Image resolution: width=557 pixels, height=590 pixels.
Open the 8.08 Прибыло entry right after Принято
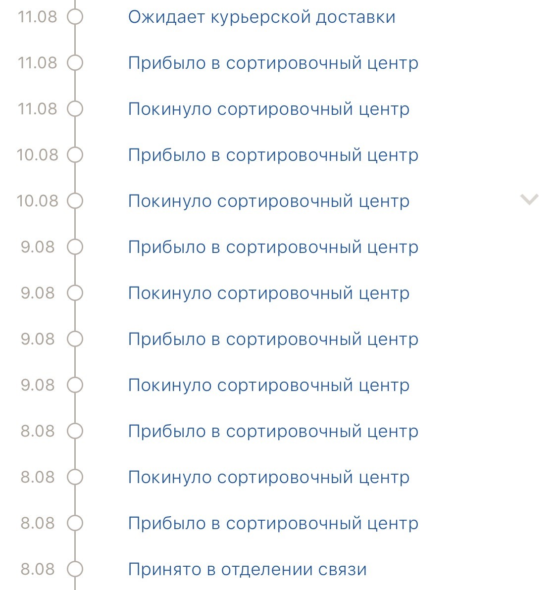tap(273, 523)
